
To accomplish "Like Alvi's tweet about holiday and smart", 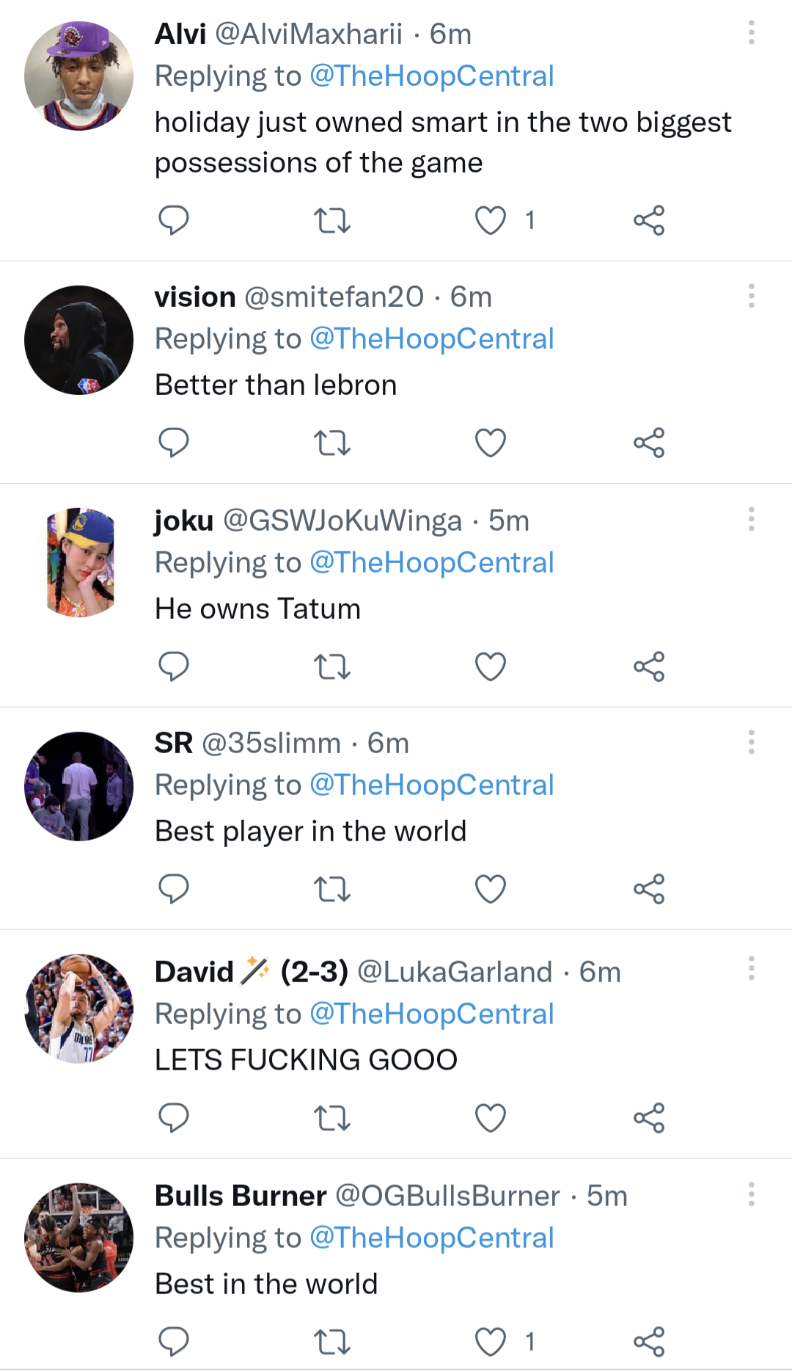I will tap(491, 220).
